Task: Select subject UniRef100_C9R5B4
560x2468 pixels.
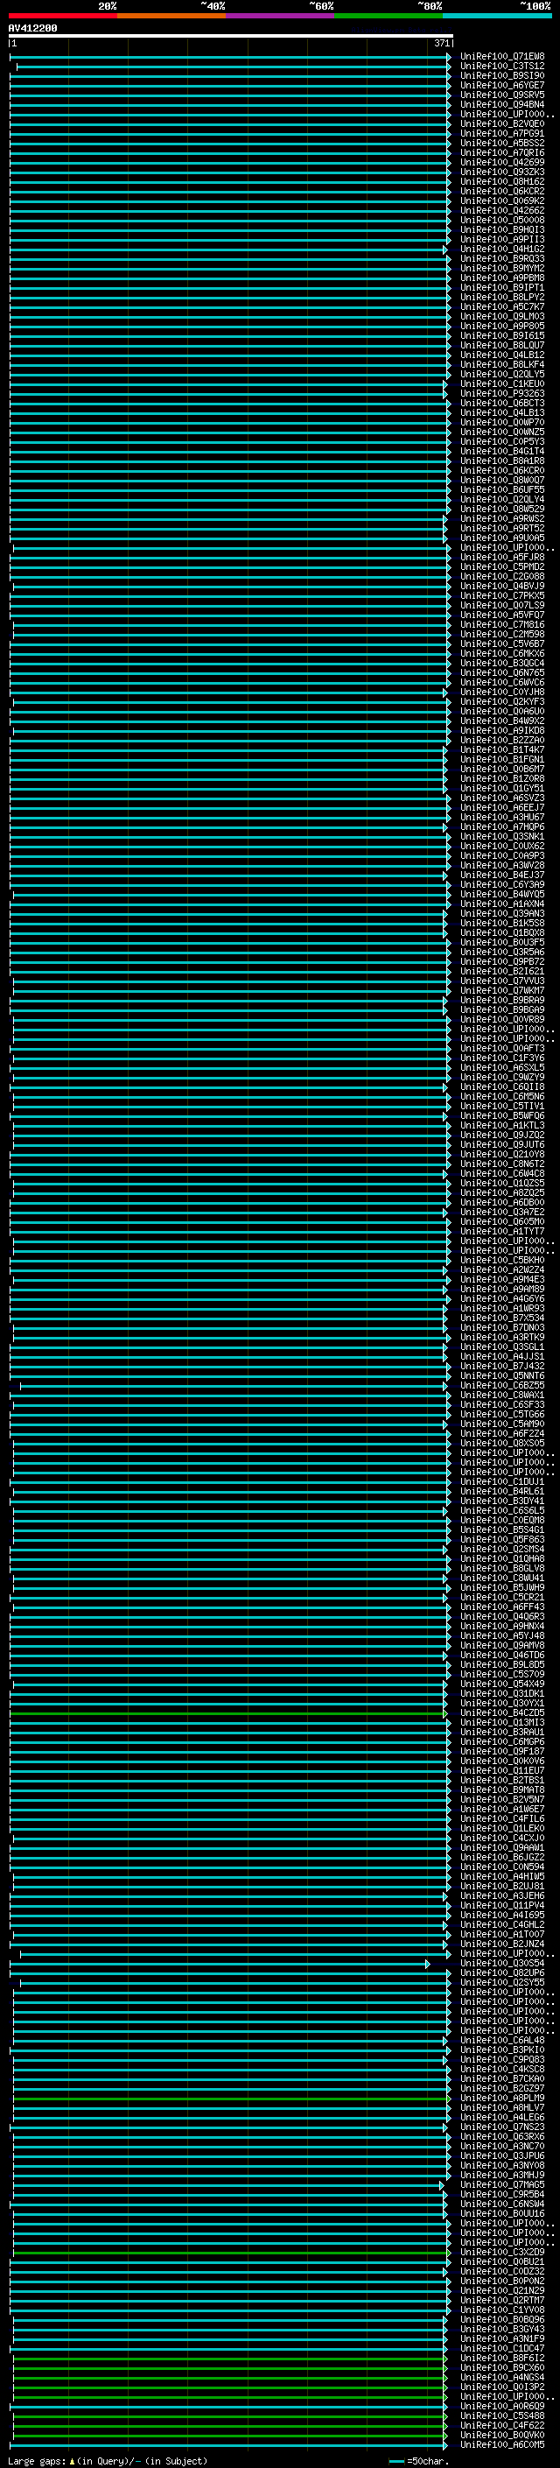Action: pos(501,2195)
